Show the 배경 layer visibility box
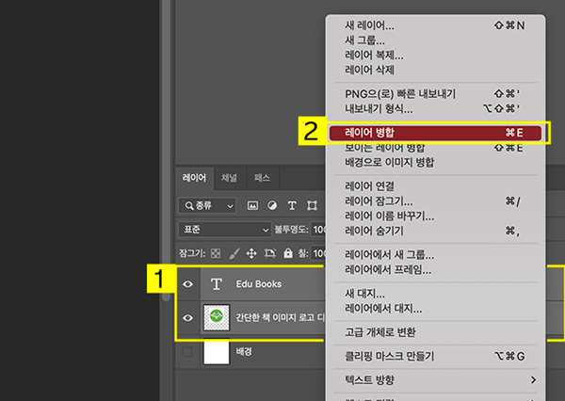 tap(187, 352)
